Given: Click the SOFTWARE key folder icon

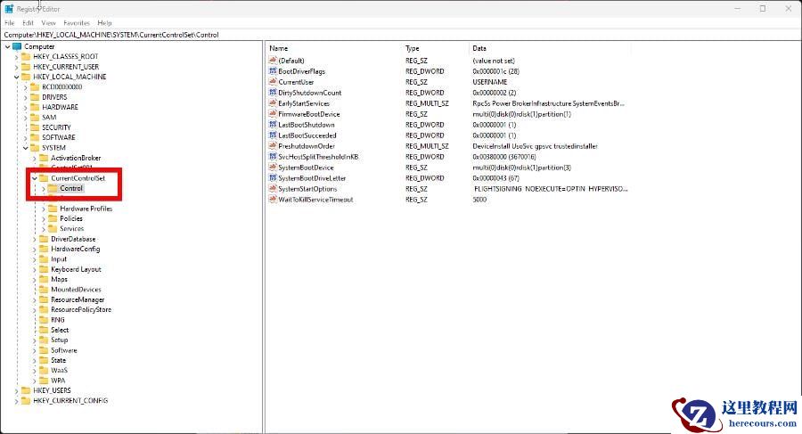Looking at the screenshot, I should click(x=35, y=137).
